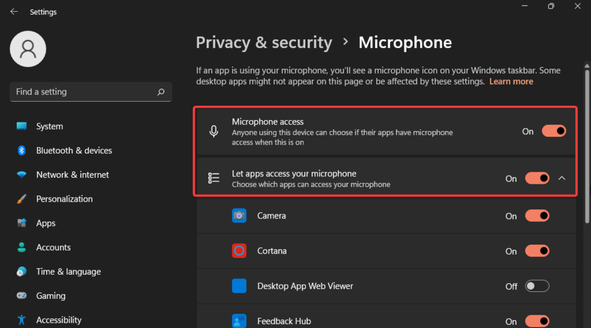Turn off Cortana microphone access
Screen dimensions: 591x328
(537, 251)
